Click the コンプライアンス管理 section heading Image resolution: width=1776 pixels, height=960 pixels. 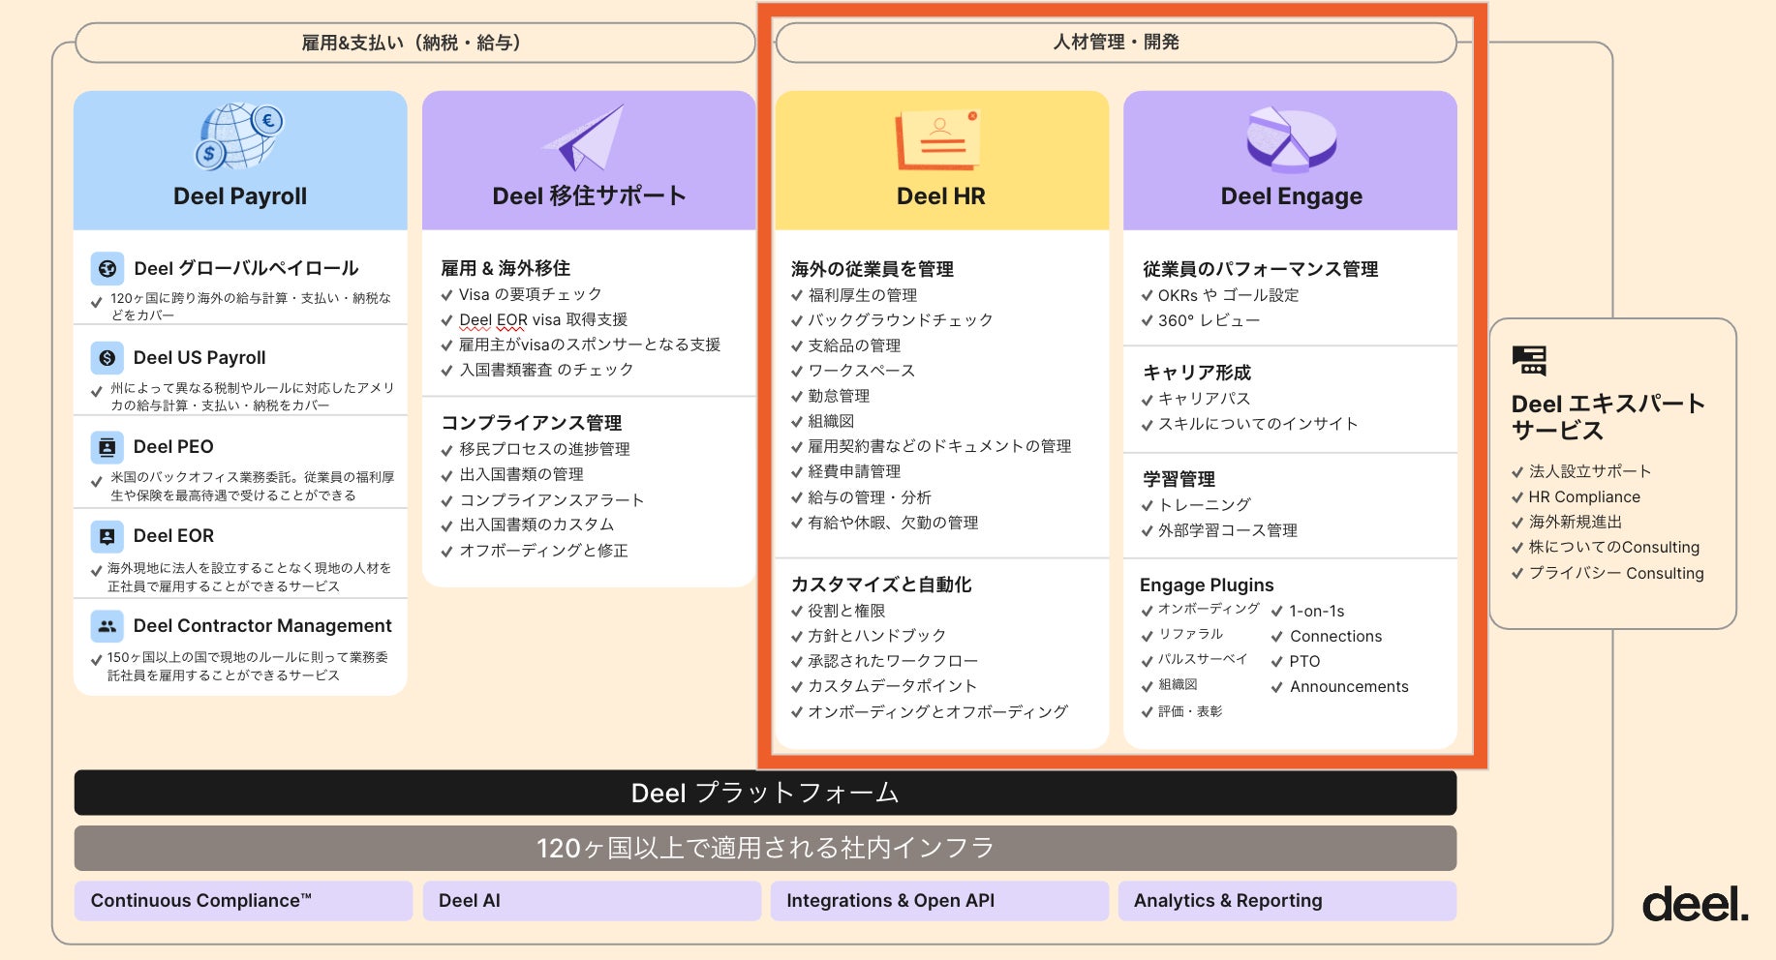tap(532, 423)
